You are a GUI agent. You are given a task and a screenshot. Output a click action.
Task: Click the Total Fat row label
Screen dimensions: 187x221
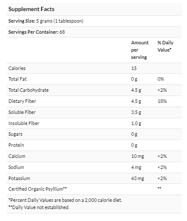pos(17,79)
